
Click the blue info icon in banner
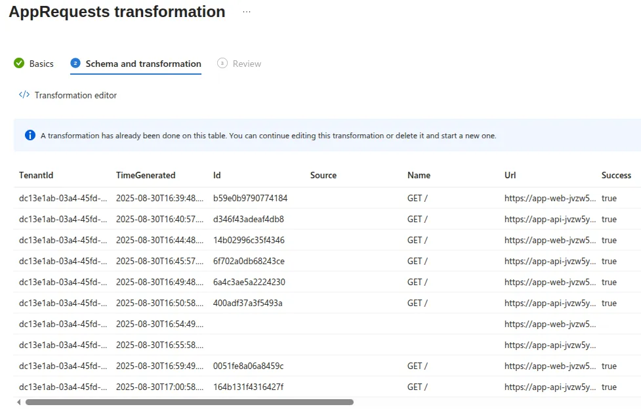(30, 135)
